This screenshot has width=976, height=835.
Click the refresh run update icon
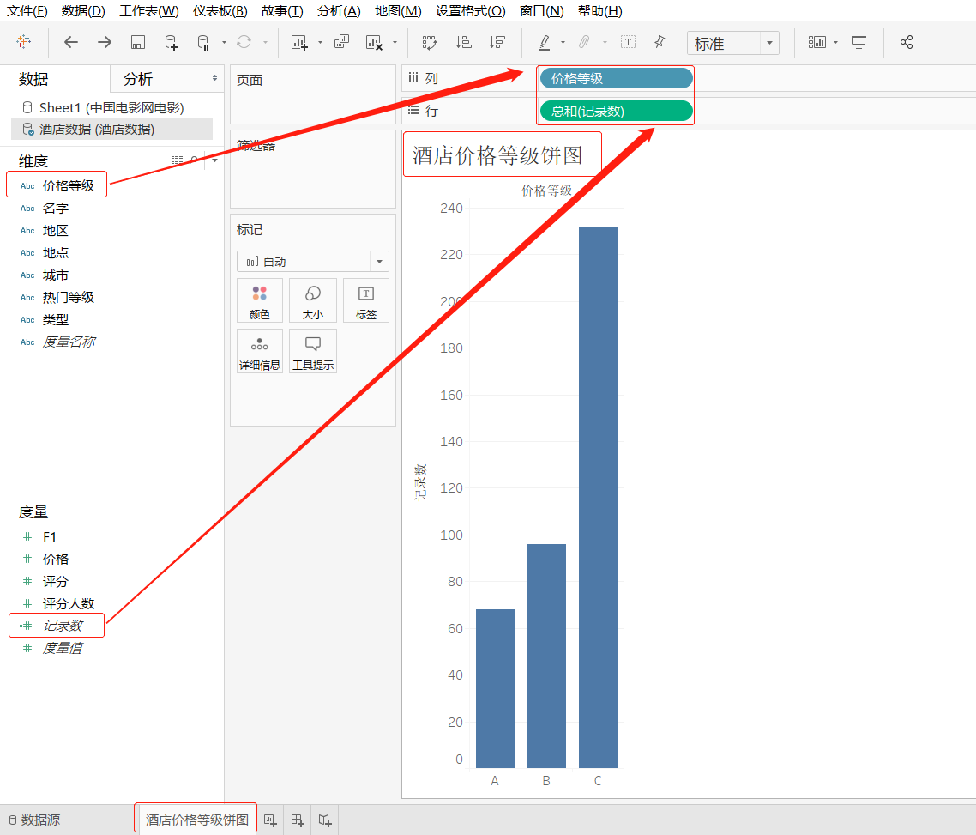point(244,42)
